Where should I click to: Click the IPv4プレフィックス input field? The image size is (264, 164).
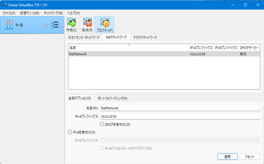(x=180, y=116)
